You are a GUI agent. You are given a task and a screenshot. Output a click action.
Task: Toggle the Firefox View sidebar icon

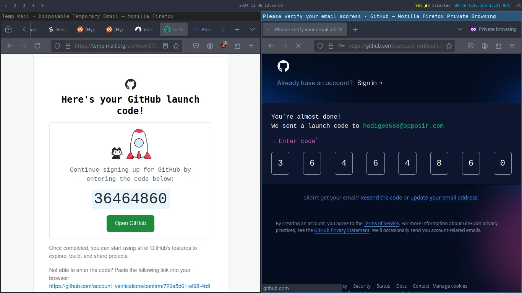click(8, 29)
